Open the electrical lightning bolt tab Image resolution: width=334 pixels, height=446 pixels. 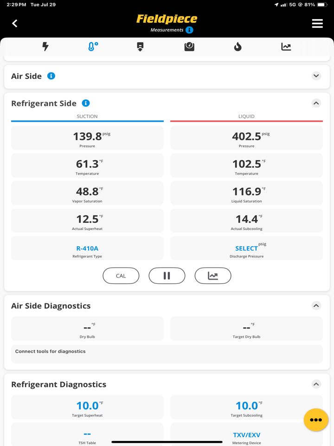click(x=45, y=46)
